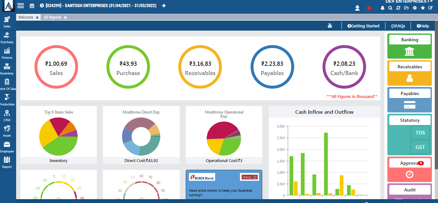
Task: Switch to the All Reports tab
Action: tap(53, 17)
